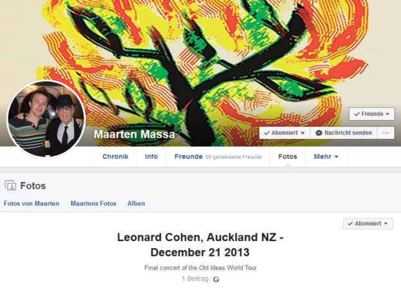The image size is (401, 295).
Task: Click the checkmark icon on Freunde button
Action: (x=357, y=114)
